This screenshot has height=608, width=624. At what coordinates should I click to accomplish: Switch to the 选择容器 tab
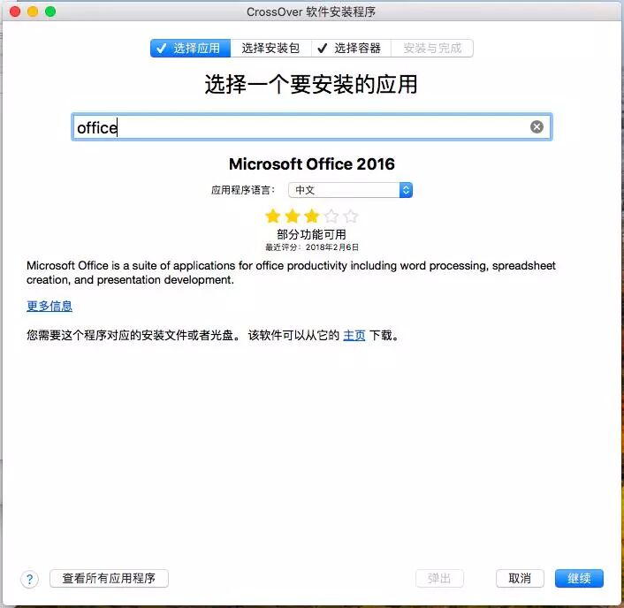(x=351, y=48)
